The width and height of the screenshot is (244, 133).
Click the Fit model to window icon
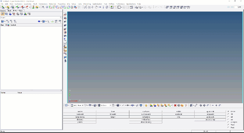(86, 7)
